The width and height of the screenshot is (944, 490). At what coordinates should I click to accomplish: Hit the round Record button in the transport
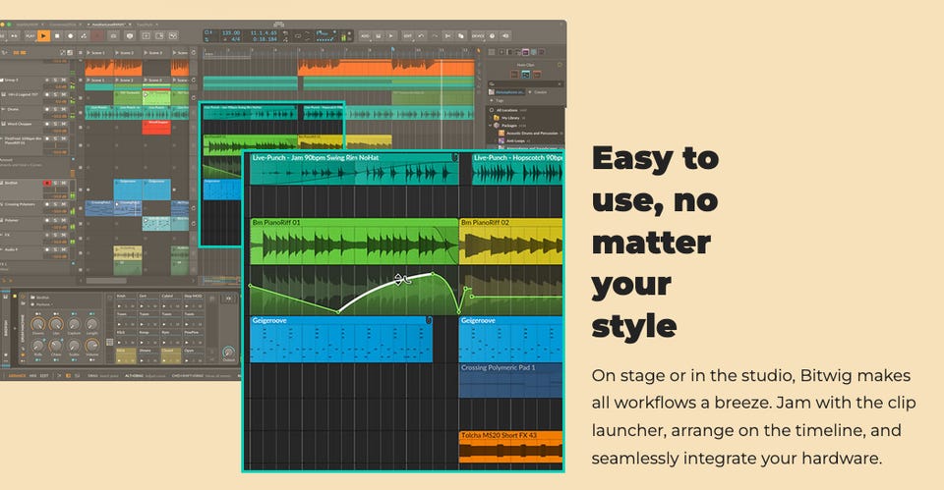click(71, 35)
